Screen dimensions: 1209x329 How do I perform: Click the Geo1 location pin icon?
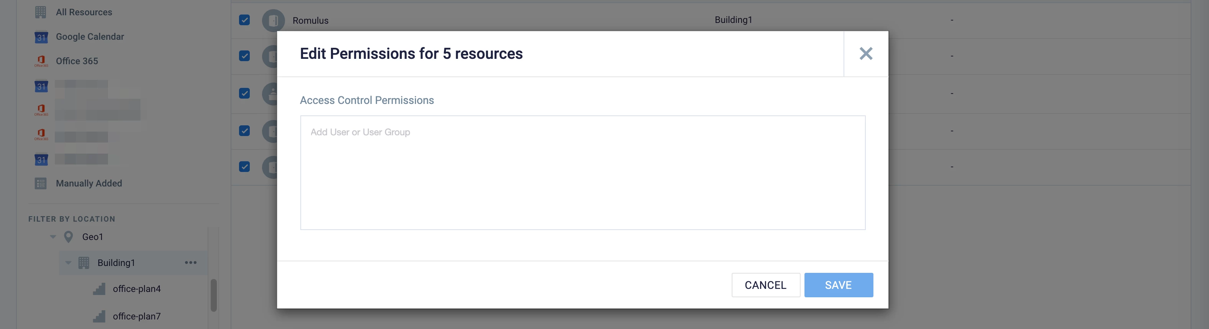tap(69, 237)
